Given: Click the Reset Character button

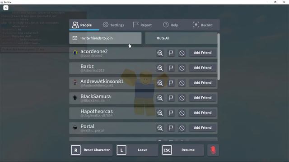Looking at the screenshot, I should point(91,150).
